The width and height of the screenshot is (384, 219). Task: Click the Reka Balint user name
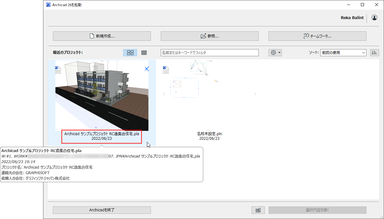352,18
